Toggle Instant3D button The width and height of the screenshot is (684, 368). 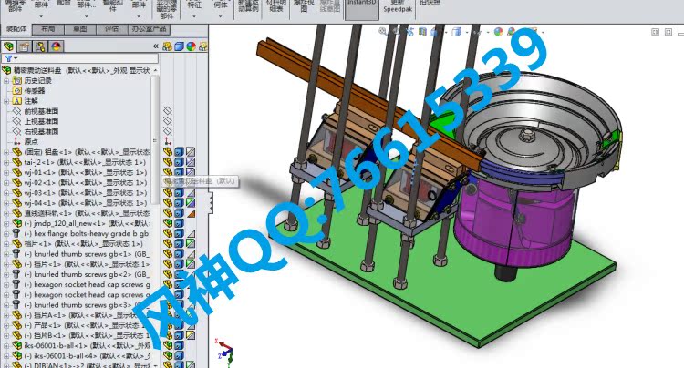click(362, 9)
